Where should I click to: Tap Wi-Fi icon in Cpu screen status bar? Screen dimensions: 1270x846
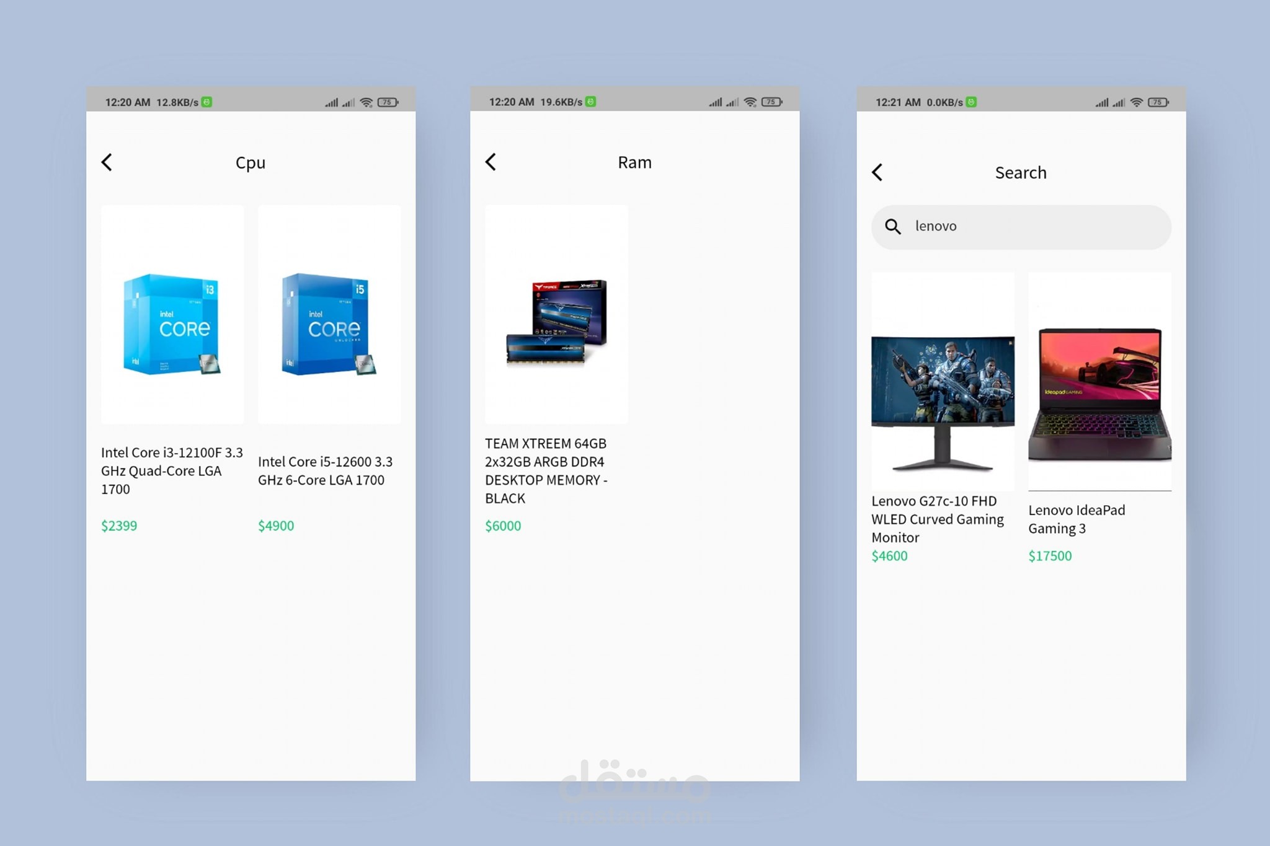click(366, 102)
